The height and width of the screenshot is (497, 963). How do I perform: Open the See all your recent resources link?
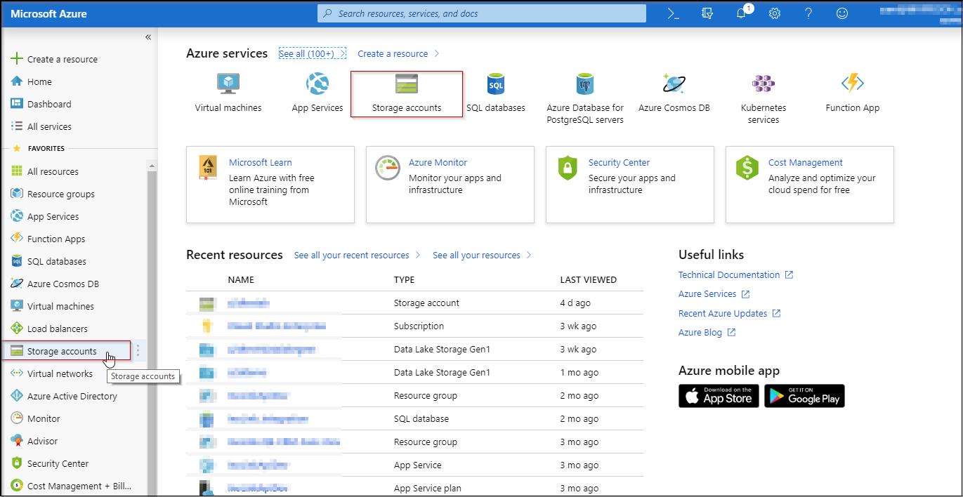[x=351, y=256]
